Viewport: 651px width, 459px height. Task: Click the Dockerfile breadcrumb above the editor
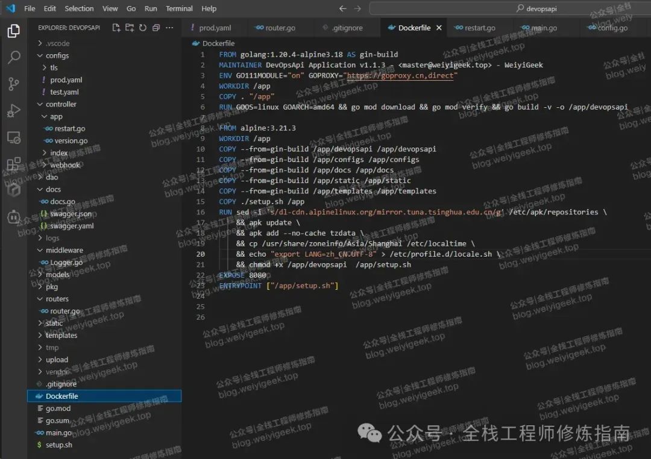213,43
